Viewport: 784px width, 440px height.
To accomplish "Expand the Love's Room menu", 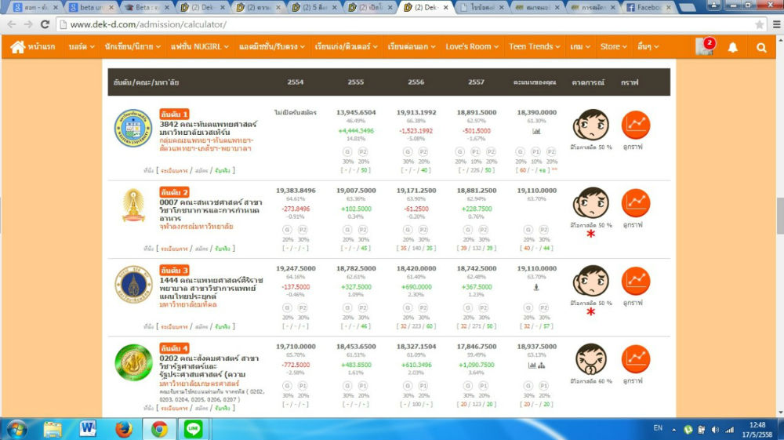I will [471, 47].
